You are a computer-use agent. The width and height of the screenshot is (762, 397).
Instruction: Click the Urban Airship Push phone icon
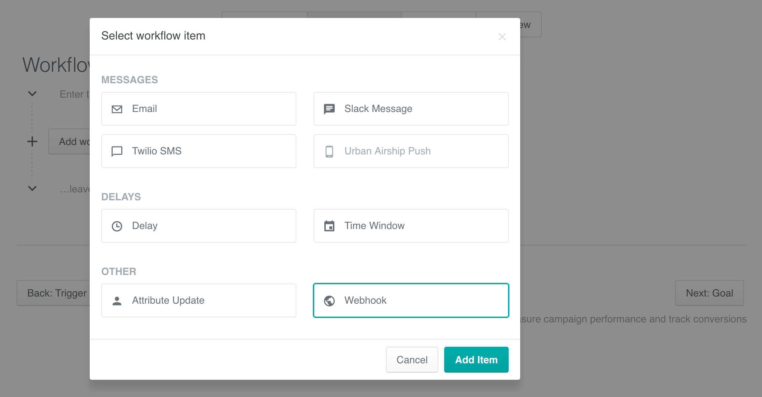click(x=329, y=151)
